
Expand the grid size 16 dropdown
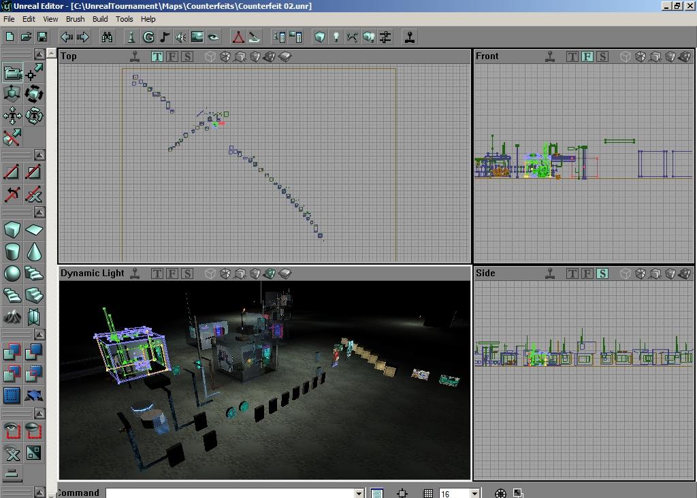coord(474,493)
